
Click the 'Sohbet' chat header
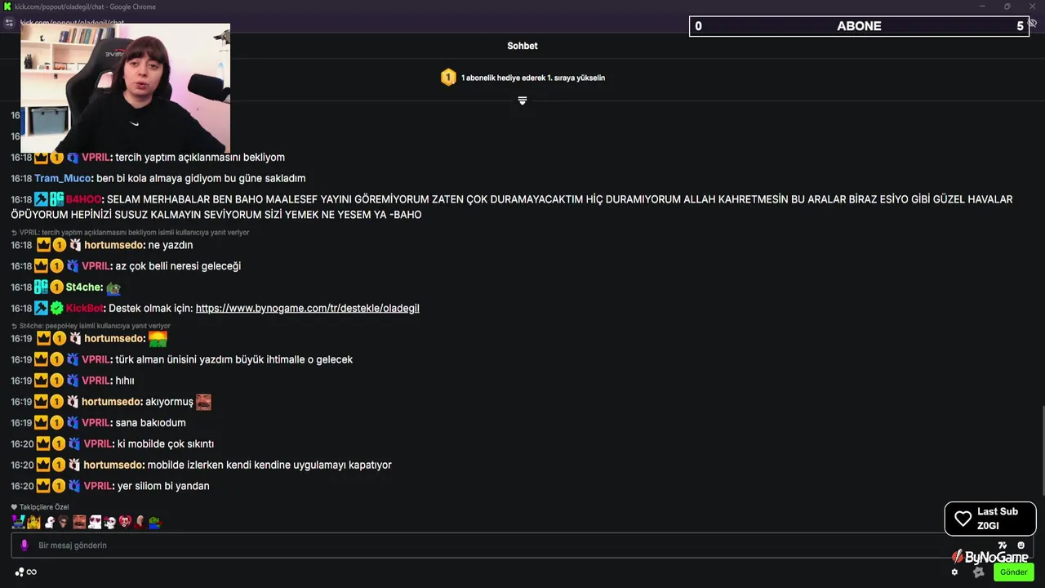tap(522, 46)
